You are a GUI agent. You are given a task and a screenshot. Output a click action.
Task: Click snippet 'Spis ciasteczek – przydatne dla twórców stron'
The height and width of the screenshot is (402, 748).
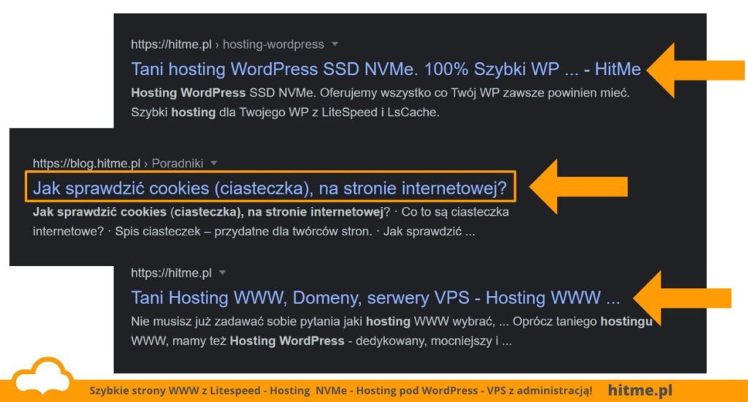tap(243, 232)
